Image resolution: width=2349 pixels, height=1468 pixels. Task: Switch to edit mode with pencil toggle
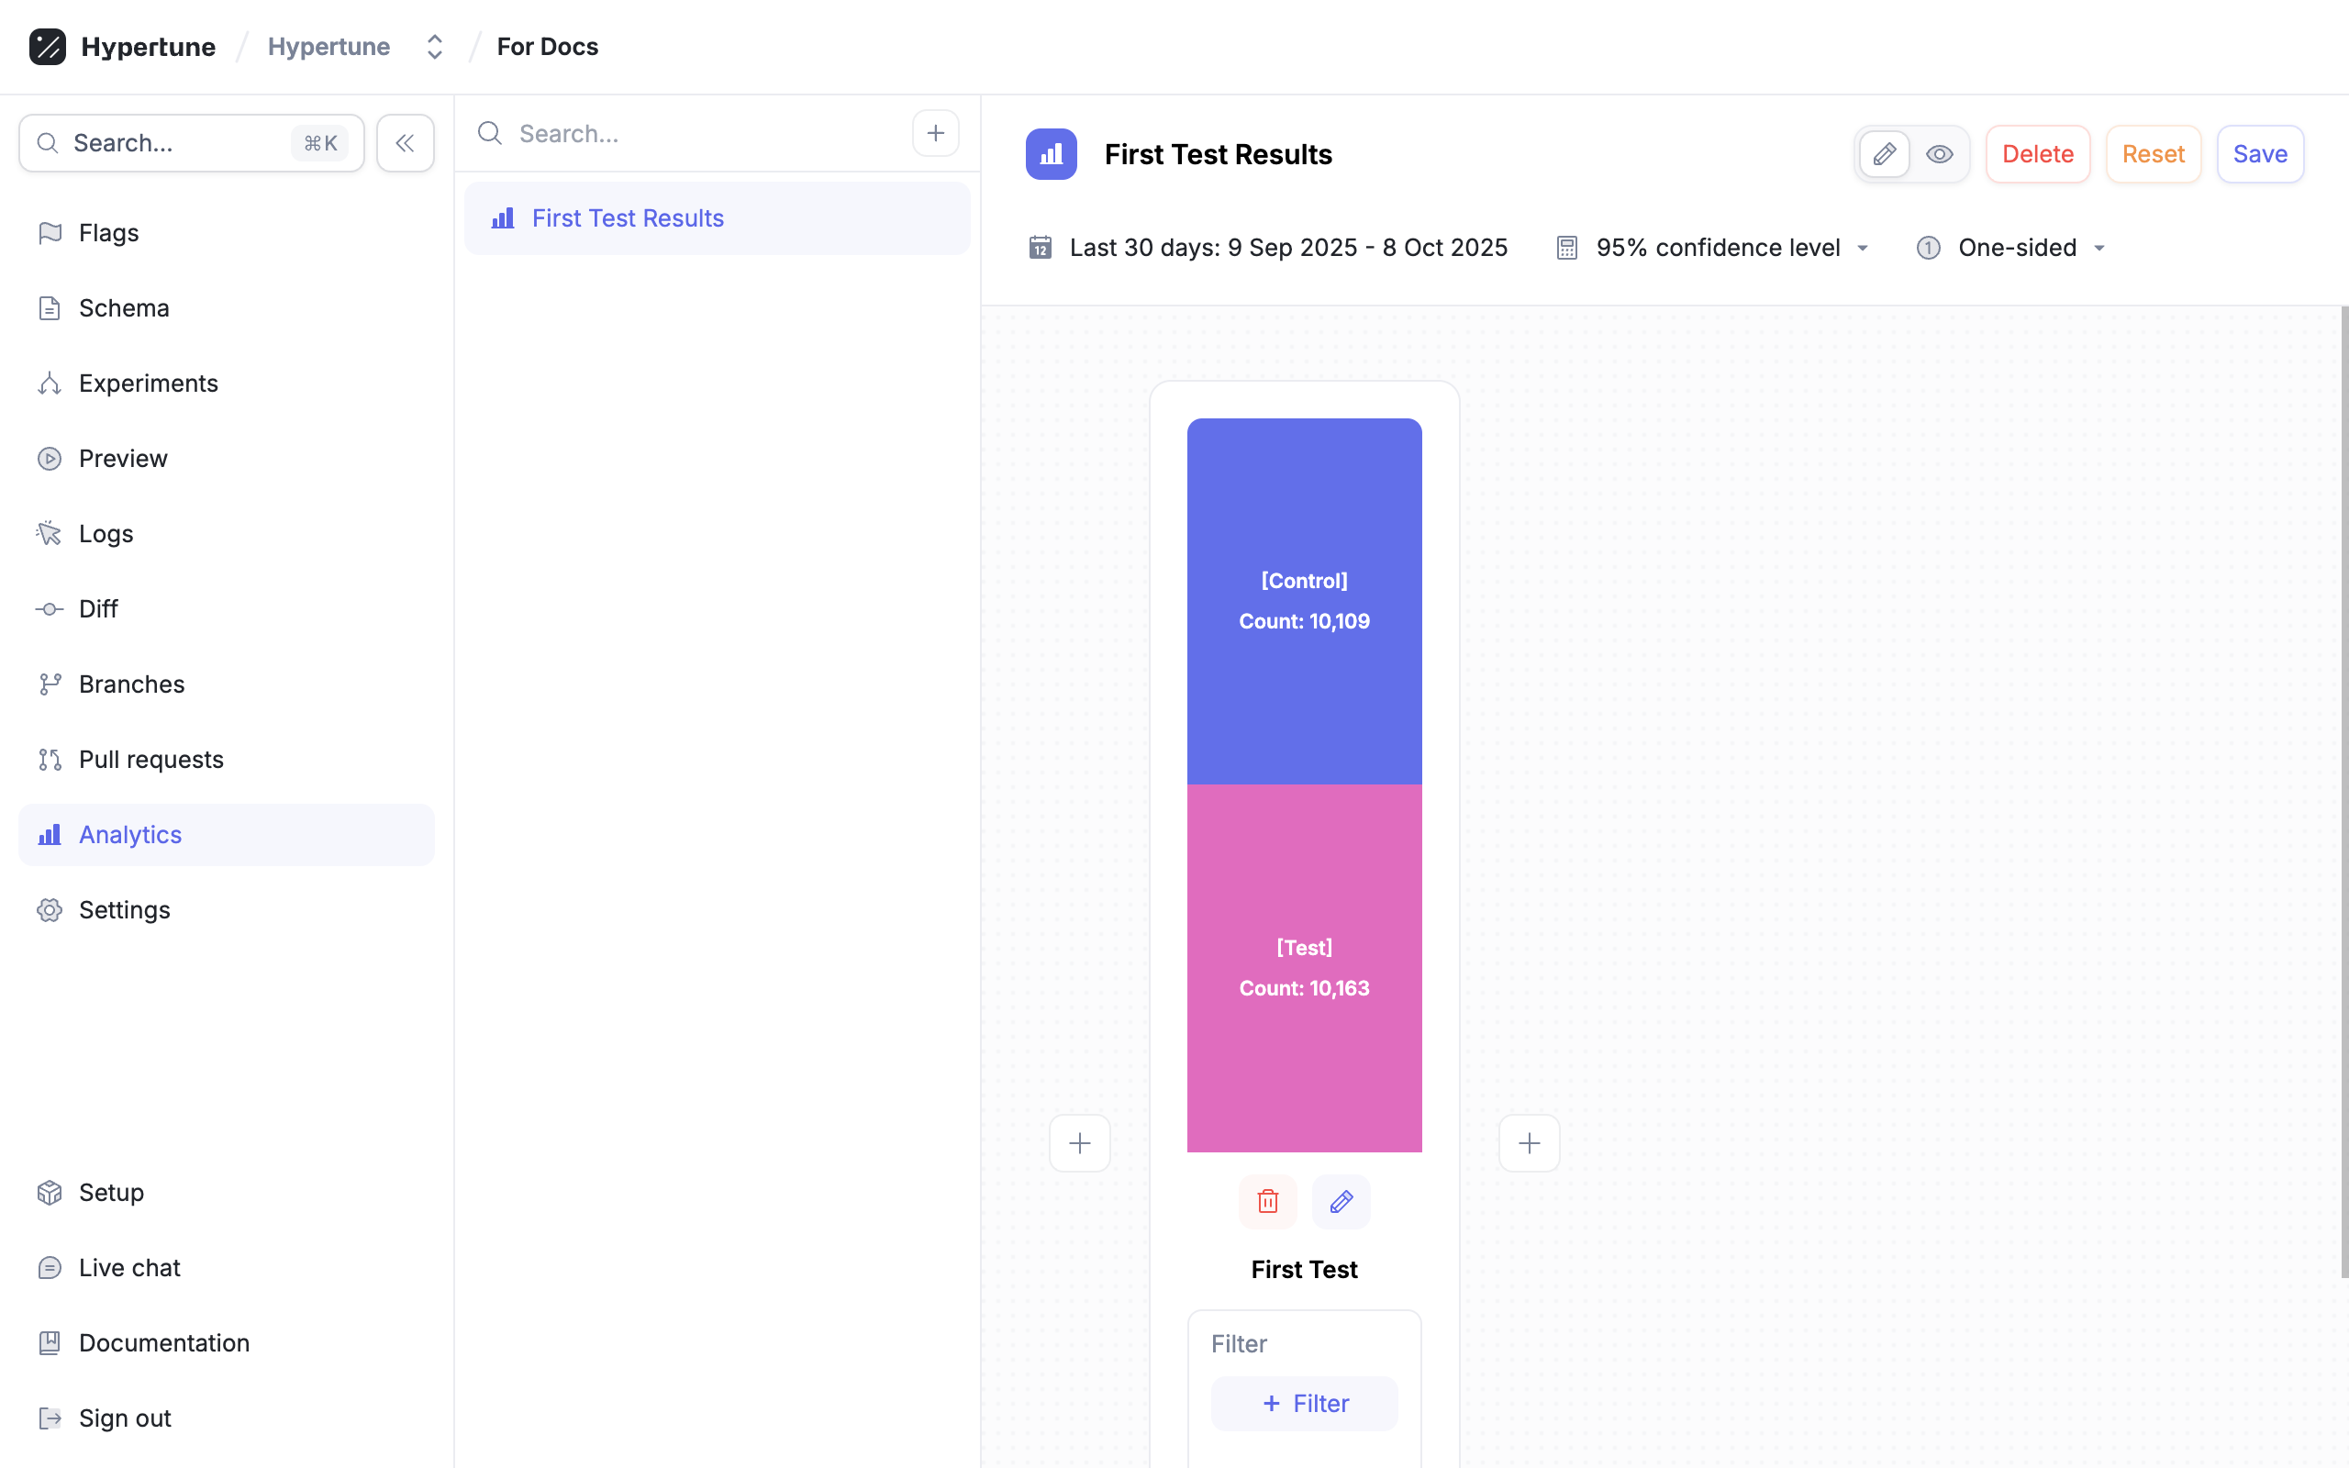(x=1884, y=154)
